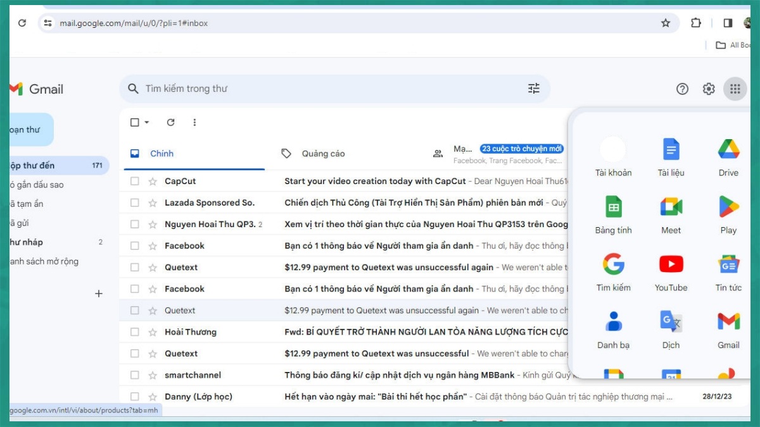This screenshot has height=427, width=760.
Task: Star the CapCut email
Action: coord(154,181)
